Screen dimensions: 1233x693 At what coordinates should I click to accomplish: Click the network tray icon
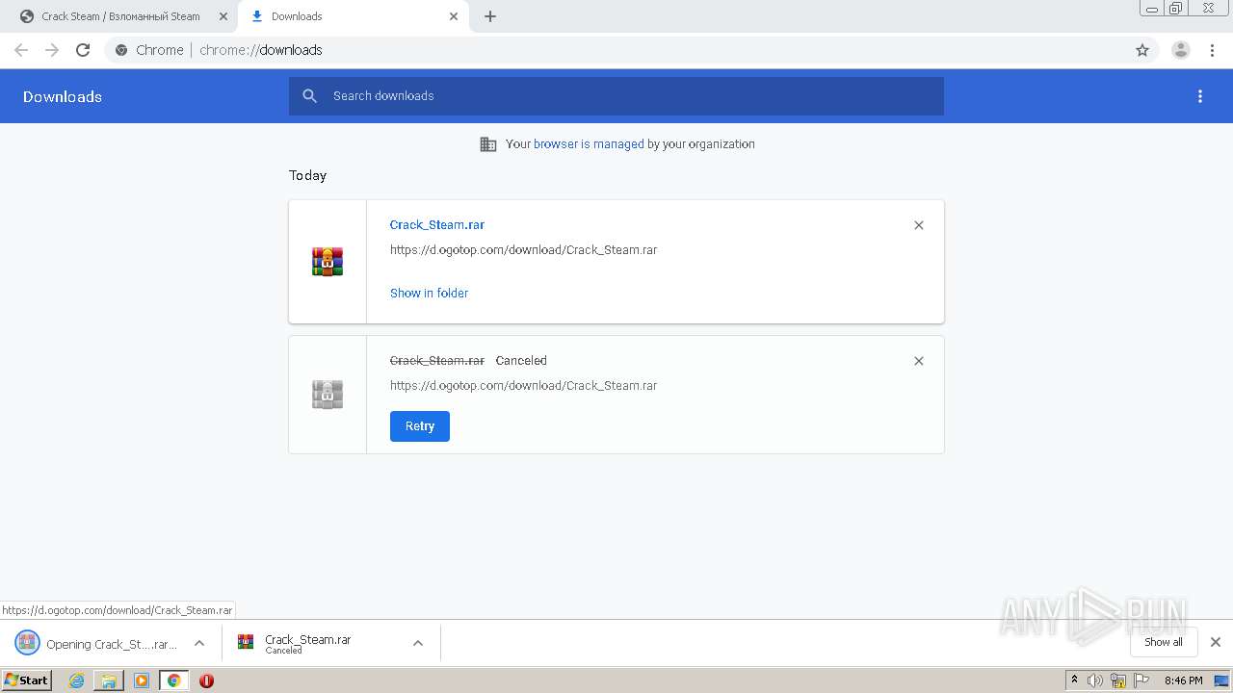[x=1118, y=680]
